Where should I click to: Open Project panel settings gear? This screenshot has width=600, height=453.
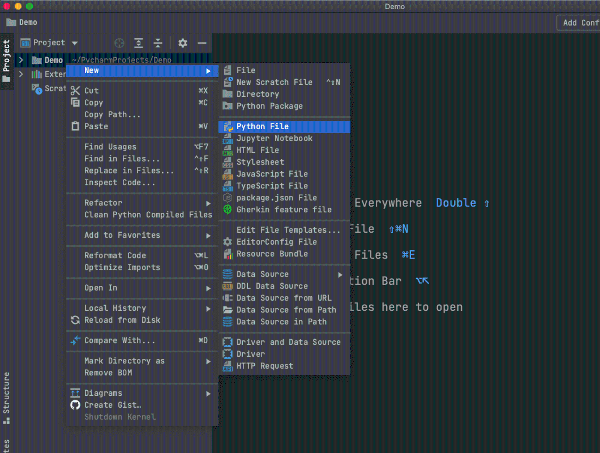[x=183, y=43]
